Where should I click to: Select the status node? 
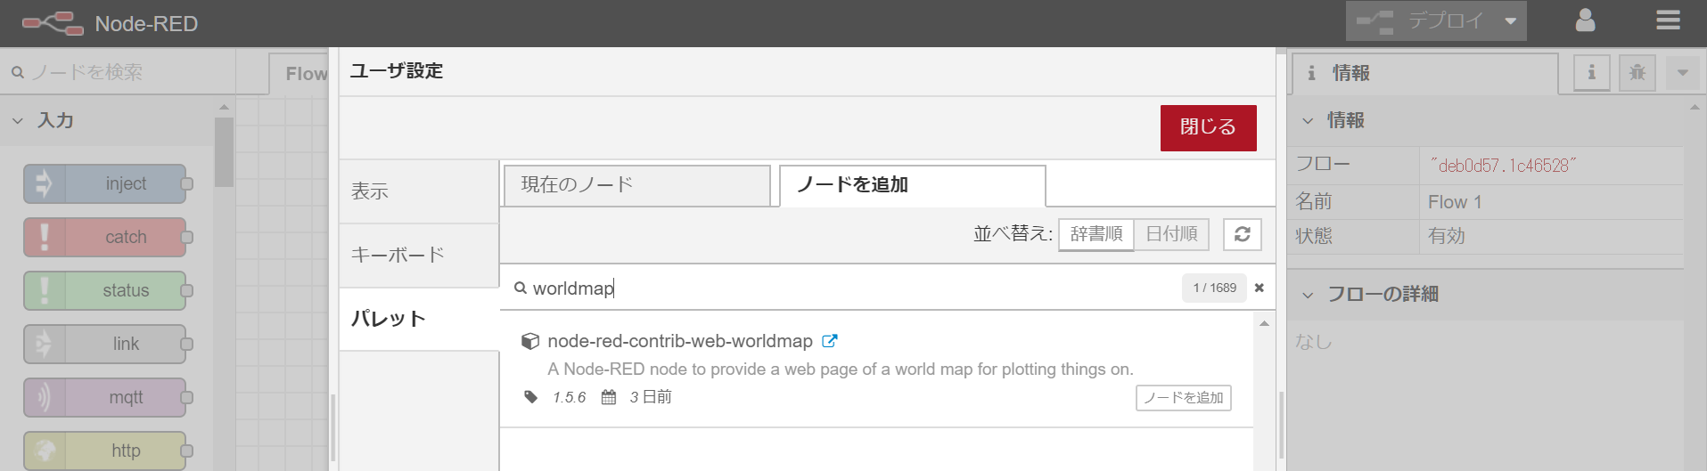[105, 291]
